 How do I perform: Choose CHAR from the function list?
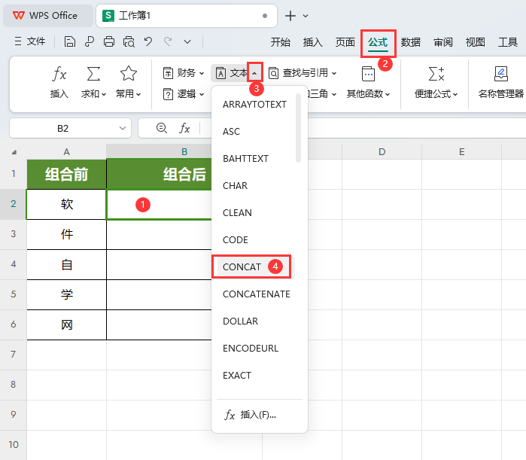(254, 185)
